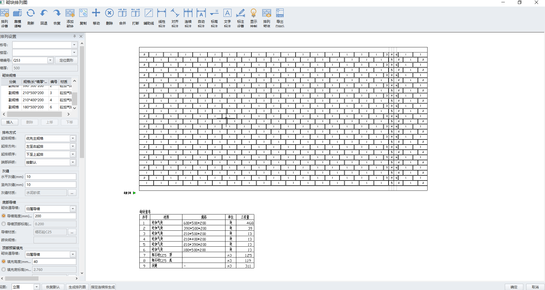Select the 线性标注 linear dimension tool
This screenshot has width=545, height=290.
pos(162,18)
